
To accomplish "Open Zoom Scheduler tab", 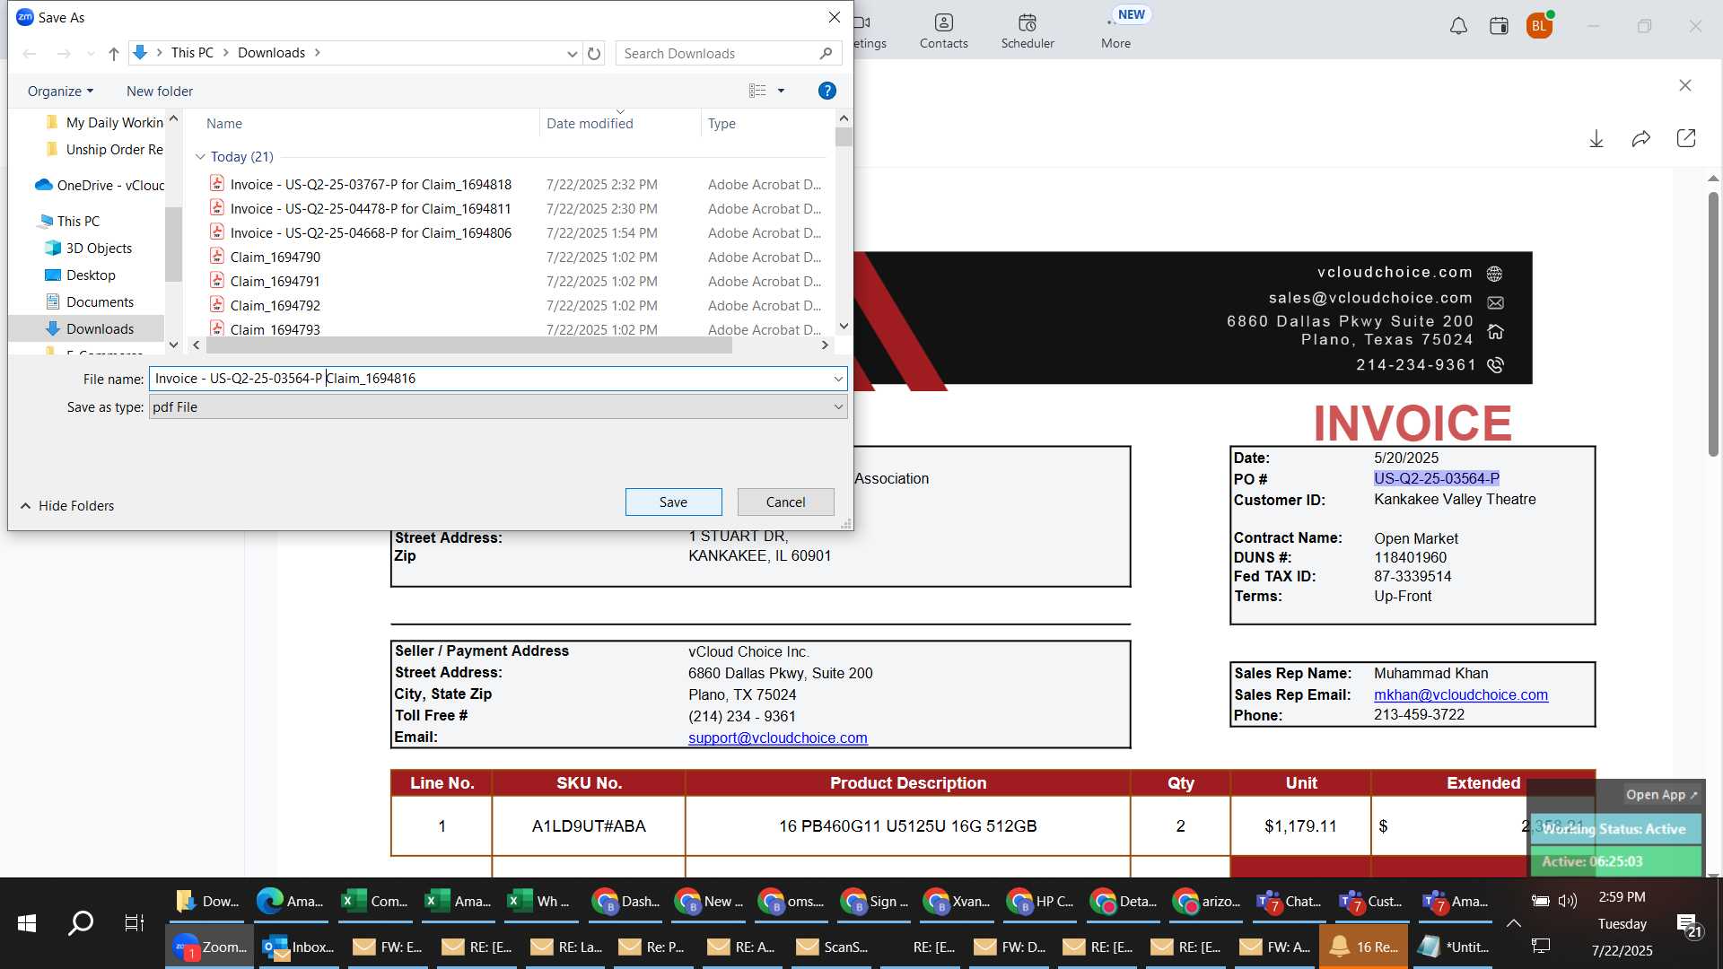I will tap(1028, 31).
